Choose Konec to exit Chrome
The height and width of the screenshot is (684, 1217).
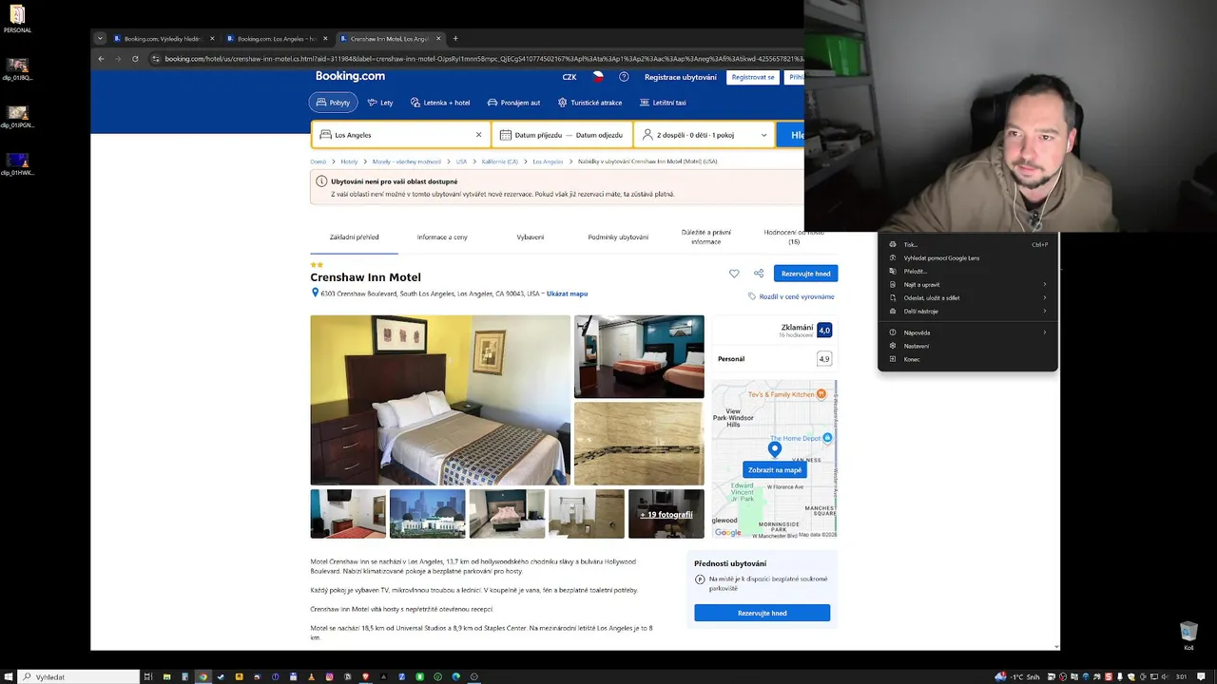pyautogui.click(x=967, y=359)
